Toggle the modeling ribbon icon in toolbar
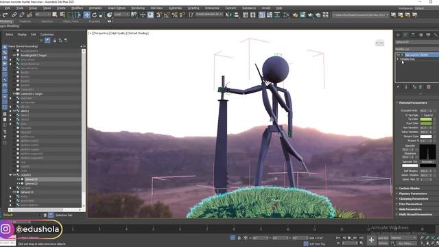The image size is (439, 247). click(262, 15)
